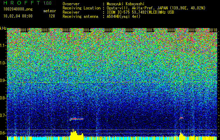The image size is (220, 140).
Task: Click the 0802 time marker
Action: click(45, 30)
